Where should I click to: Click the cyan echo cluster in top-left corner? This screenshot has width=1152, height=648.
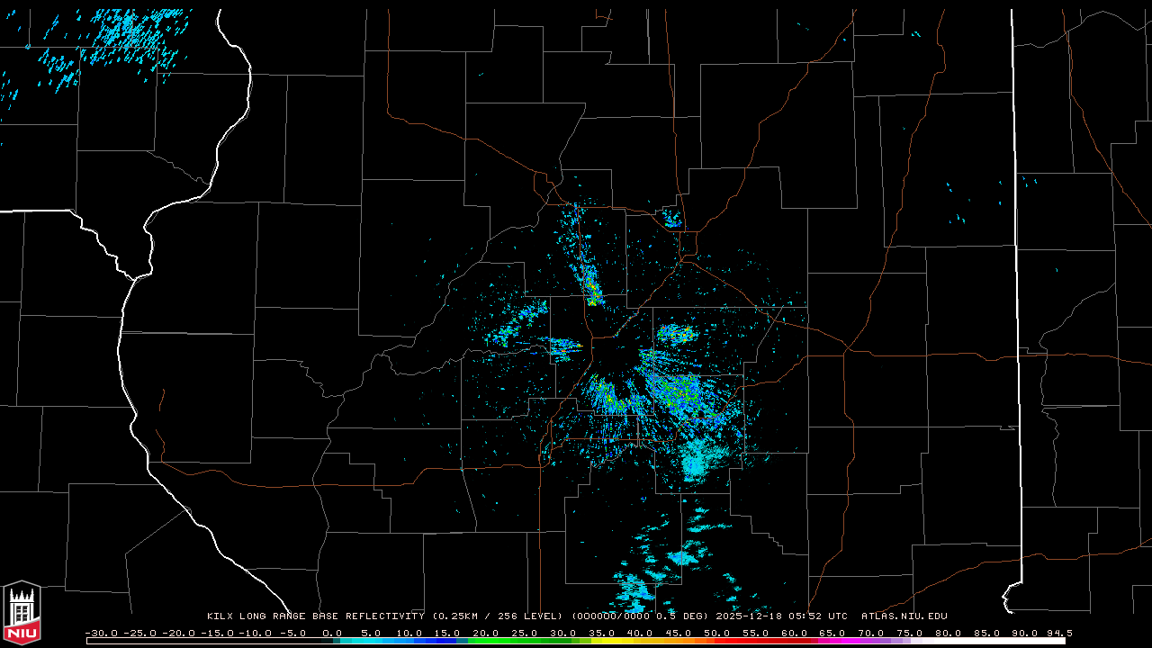click(126, 40)
